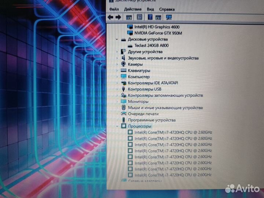Select Мыши и иные указывающие устройства label

(x=165, y=108)
